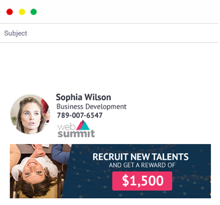Select the word "web" in the logo

point(67,127)
